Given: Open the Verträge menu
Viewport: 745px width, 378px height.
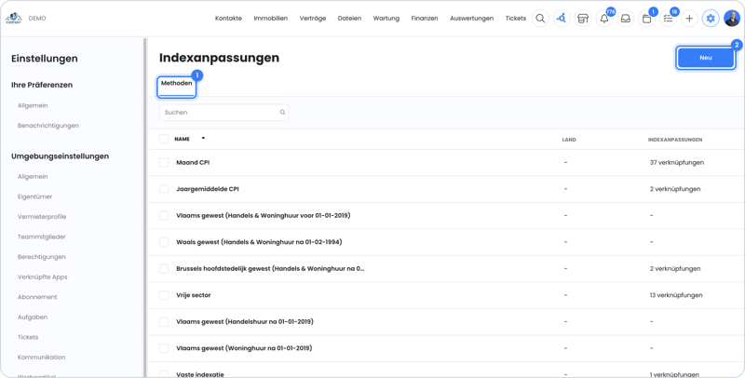Looking at the screenshot, I should pyautogui.click(x=313, y=19).
